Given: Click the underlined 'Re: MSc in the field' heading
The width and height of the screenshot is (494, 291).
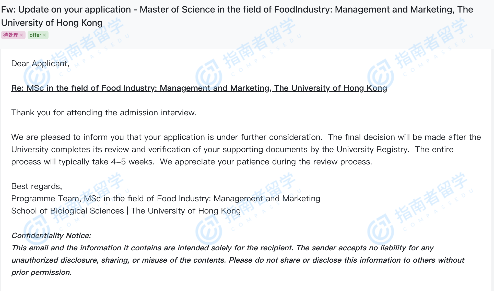Looking at the screenshot, I should 199,88.
